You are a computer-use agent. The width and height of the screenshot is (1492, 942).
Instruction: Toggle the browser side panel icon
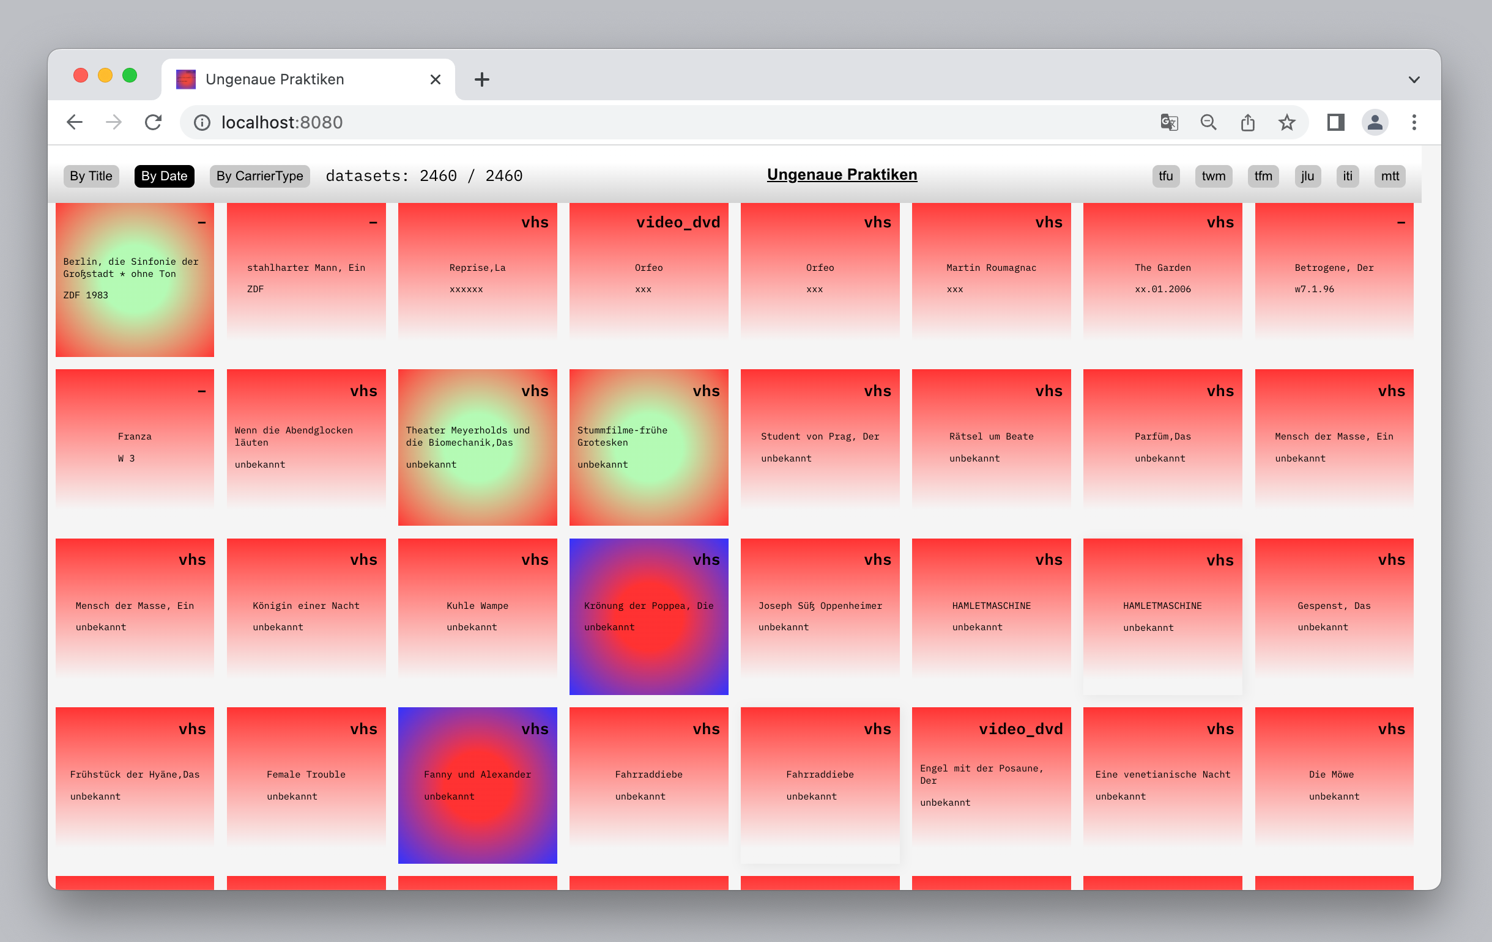[1335, 122]
